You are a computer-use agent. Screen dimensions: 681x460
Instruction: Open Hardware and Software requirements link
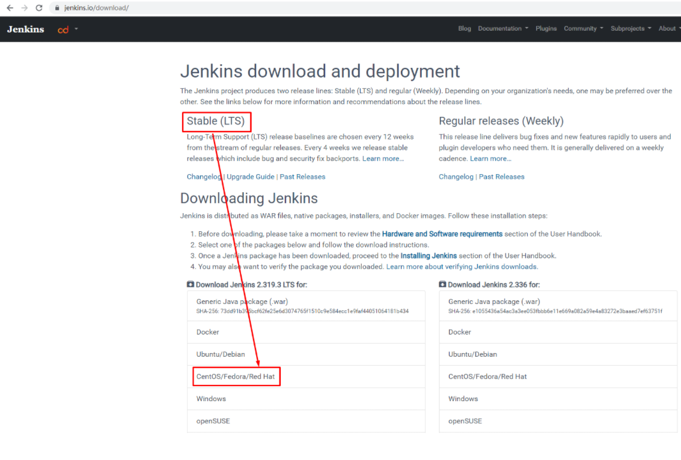tap(442, 234)
